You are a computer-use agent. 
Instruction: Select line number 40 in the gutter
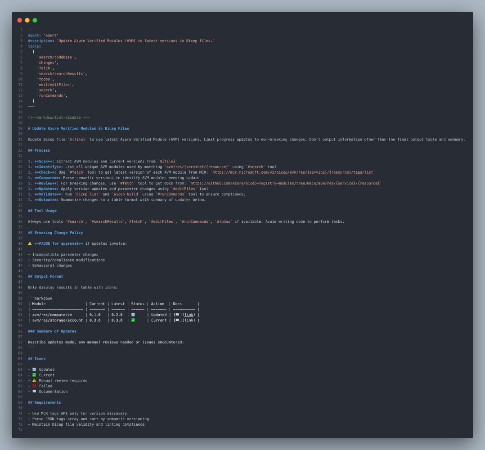[20, 243]
